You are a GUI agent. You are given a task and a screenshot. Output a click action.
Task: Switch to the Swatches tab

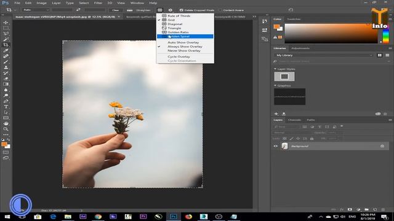tap(294, 19)
